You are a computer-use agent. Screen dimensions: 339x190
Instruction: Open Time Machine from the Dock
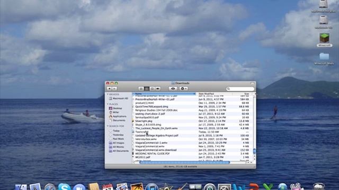tap(210, 187)
